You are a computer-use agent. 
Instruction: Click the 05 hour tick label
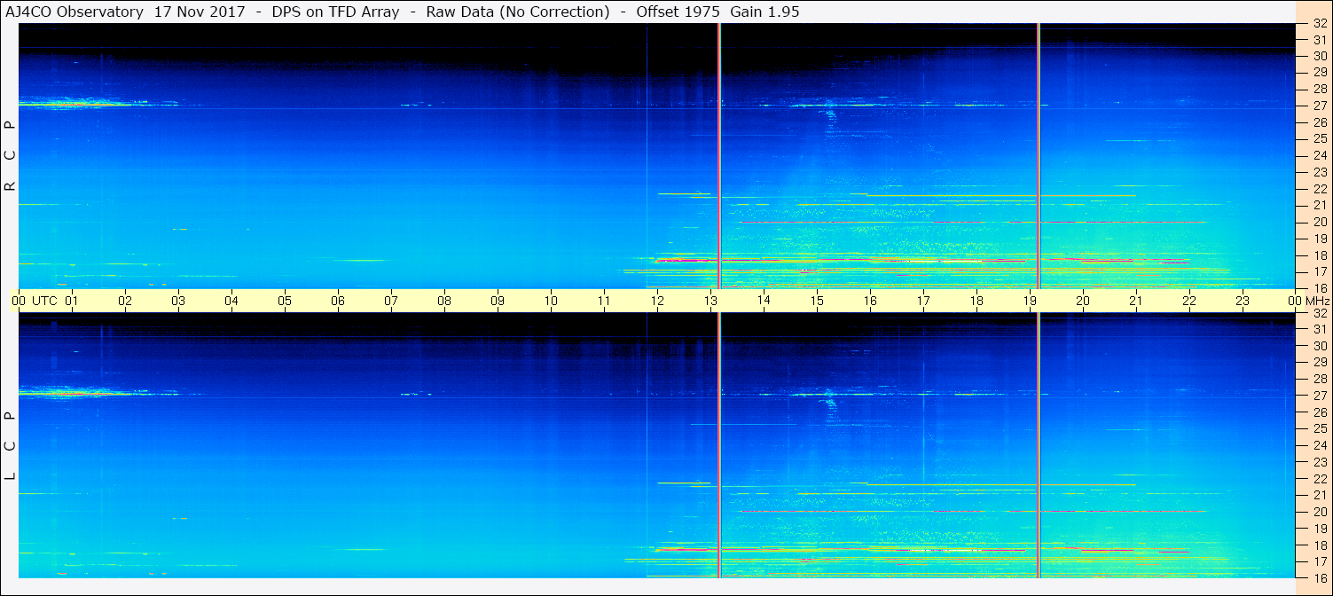[x=285, y=301]
